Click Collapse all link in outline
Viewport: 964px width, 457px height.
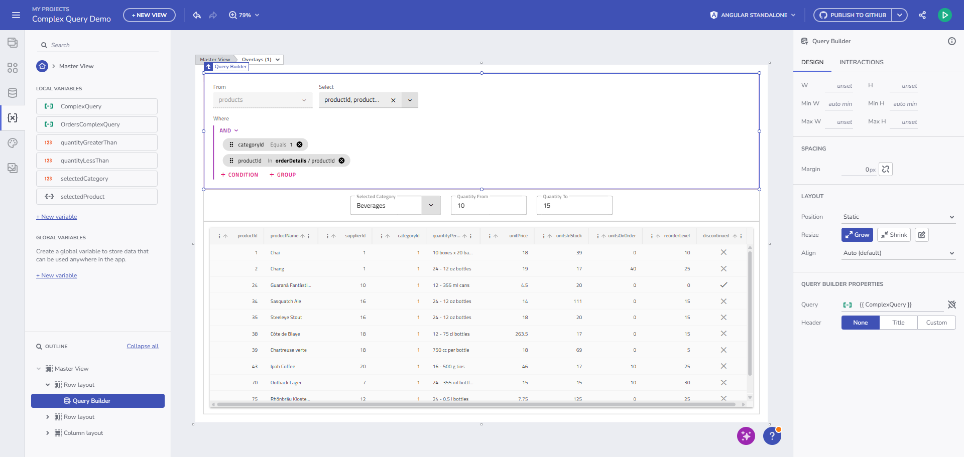(143, 346)
